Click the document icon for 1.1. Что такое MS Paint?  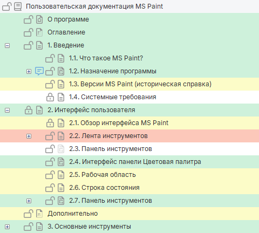pos(61,58)
